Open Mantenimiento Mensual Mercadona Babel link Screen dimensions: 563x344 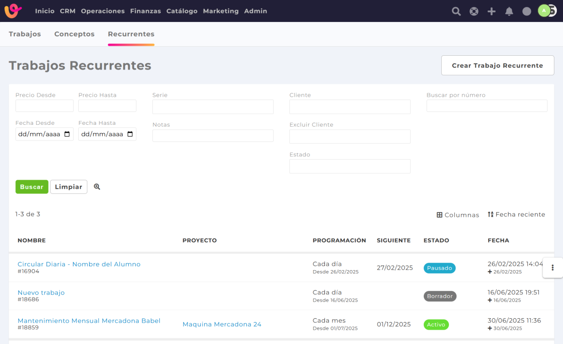coord(89,321)
